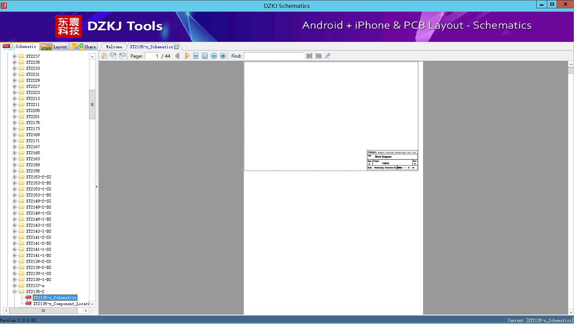The width and height of the screenshot is (574, 324).
Task: Select the XT2143-1-SS tree item
Action: click(38, 225)
